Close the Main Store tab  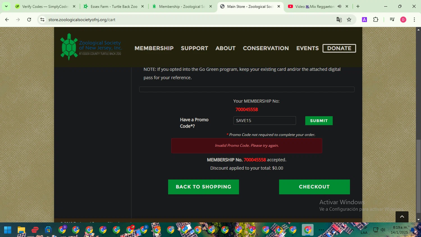(x=279, y=6)
